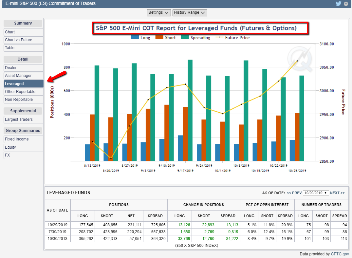Select the Non Reportable detail report

(x=23, y=99)
